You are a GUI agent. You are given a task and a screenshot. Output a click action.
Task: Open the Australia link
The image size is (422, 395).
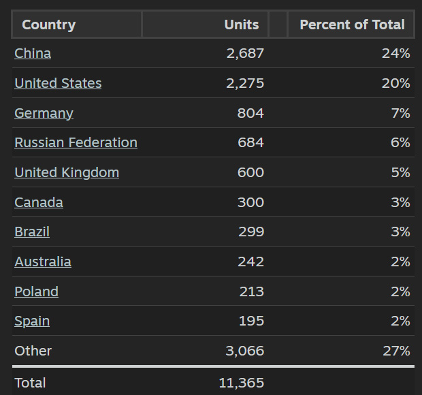coord(43,262)
